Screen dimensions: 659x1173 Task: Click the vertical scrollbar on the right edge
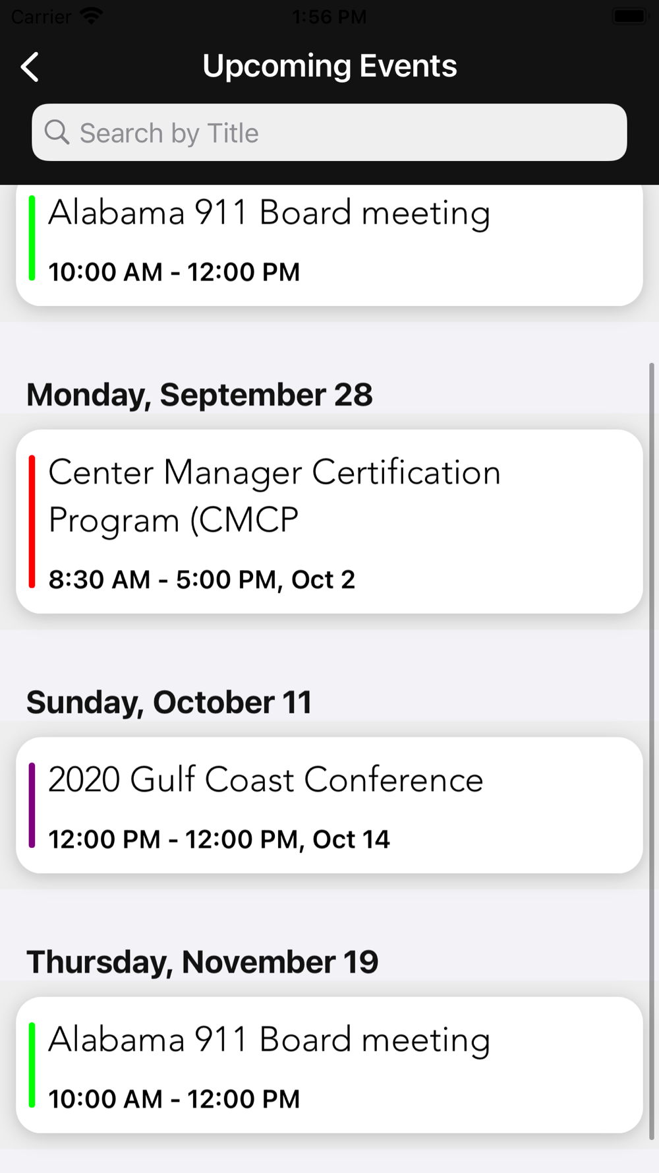[x=652, y=751]
